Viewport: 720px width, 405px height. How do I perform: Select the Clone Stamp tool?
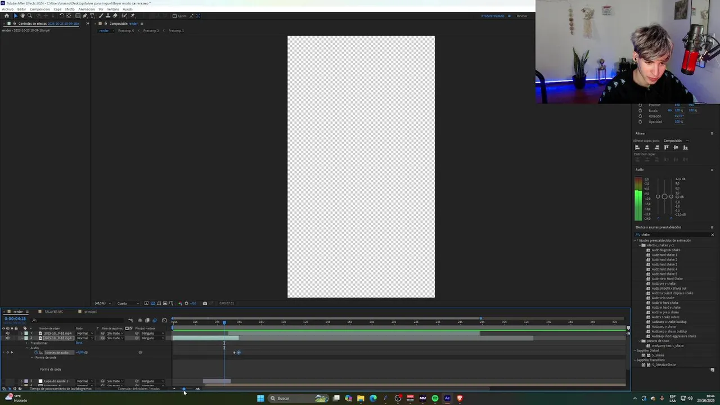pyautogui.click(x=108, y=16)
